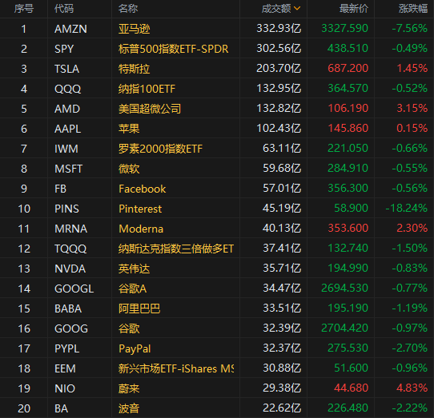Click the Facebook stock name
This screenshot has width=434, height=418.
click(142, 189)
